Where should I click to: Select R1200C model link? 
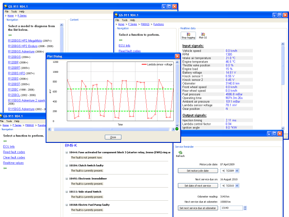point(13,90)
